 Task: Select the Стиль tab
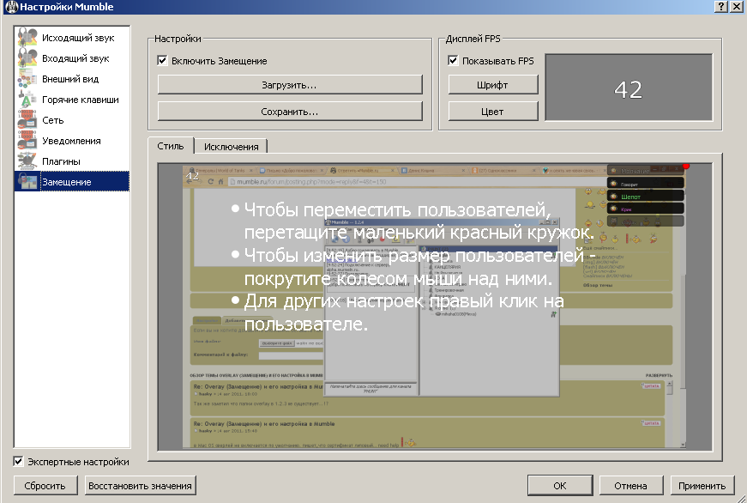pos(170,146)
